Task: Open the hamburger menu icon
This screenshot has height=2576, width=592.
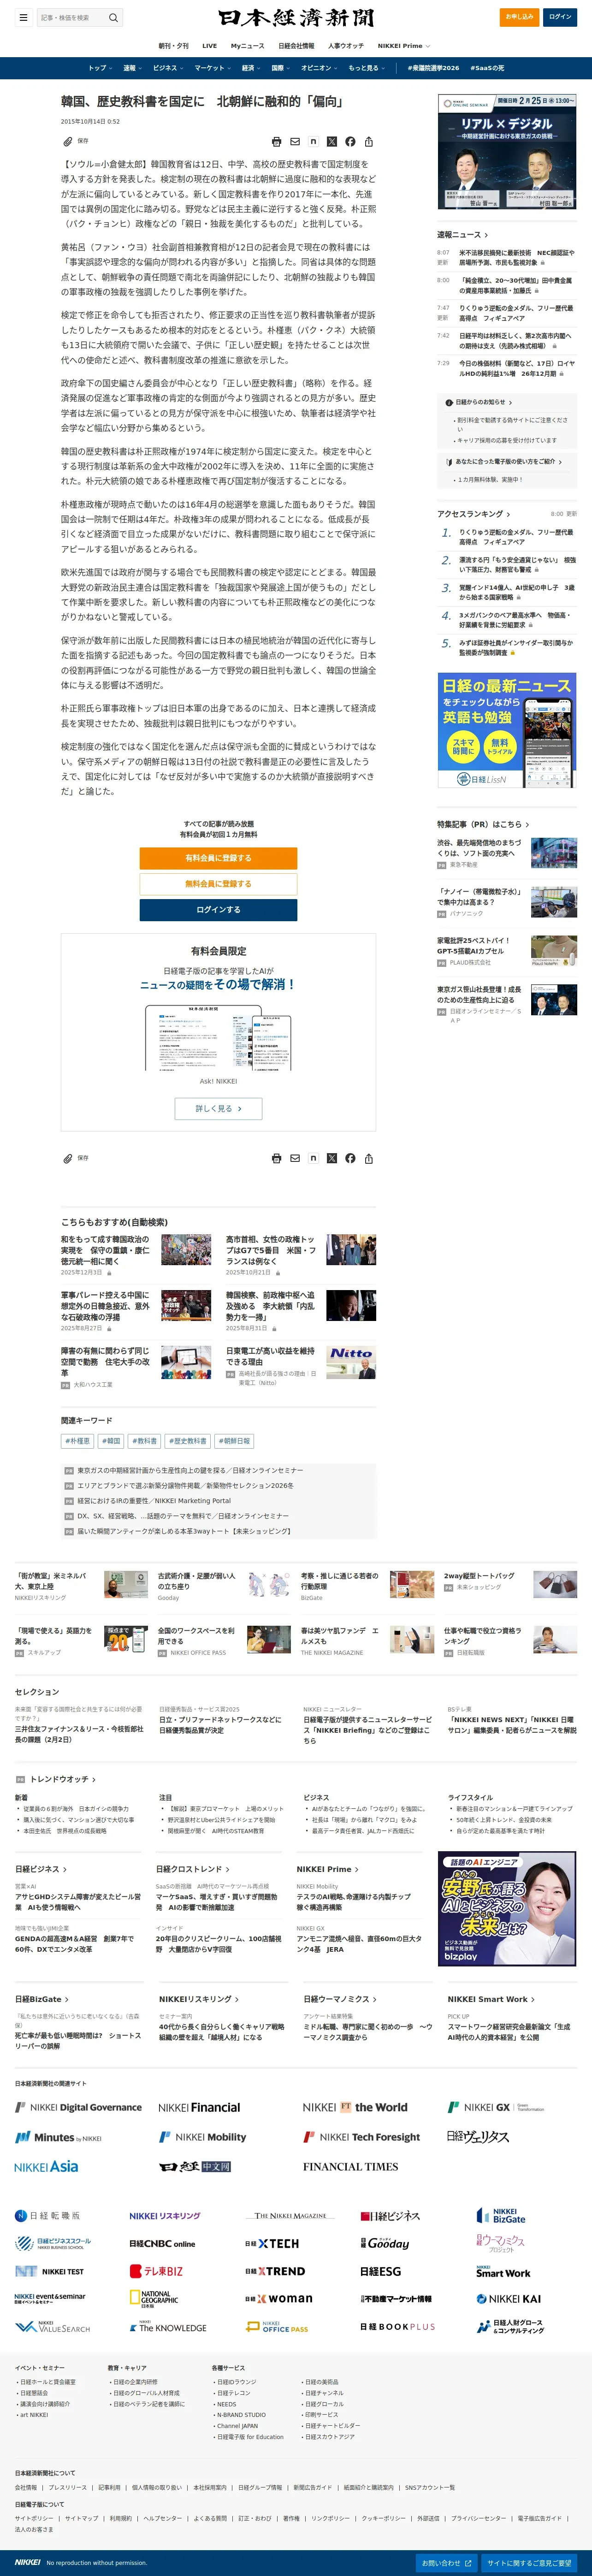Action: [x=23, y=17]
